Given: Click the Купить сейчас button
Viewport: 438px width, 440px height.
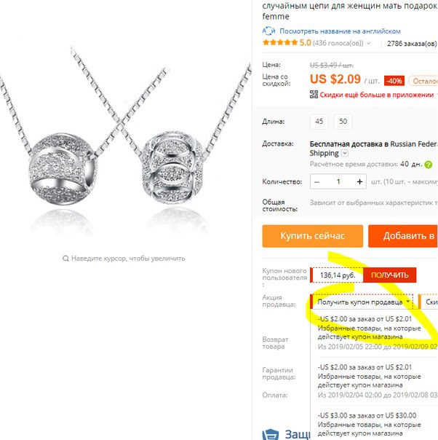Looking at the screenshot, I should click(x=313, y=236).
